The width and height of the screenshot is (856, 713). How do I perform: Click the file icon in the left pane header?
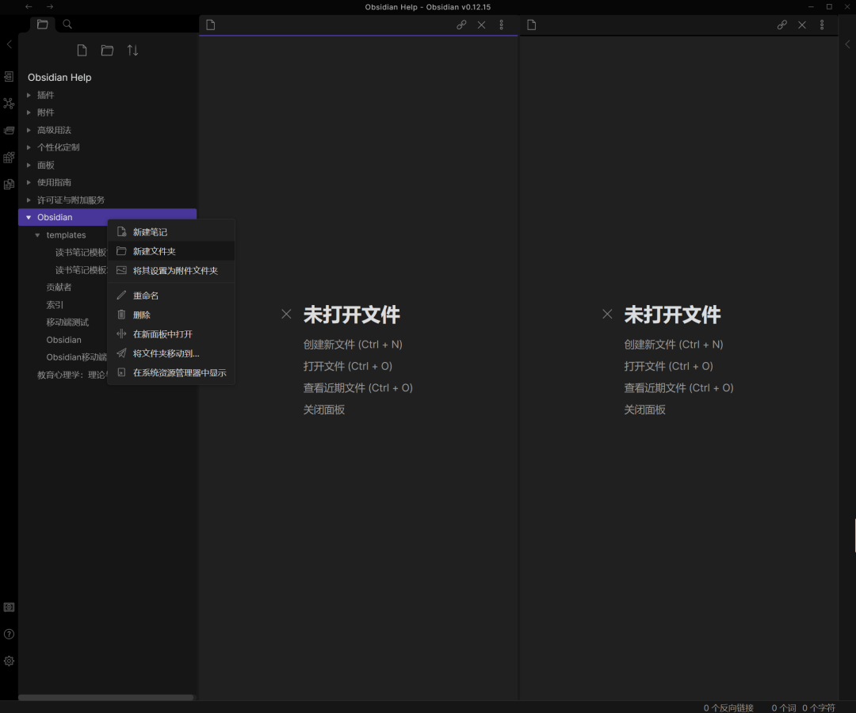[x=211, y=25]
